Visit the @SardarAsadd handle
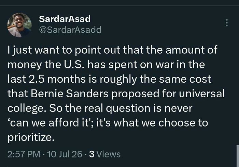This screenshot has height=167, width=239. tap(70, 30)
